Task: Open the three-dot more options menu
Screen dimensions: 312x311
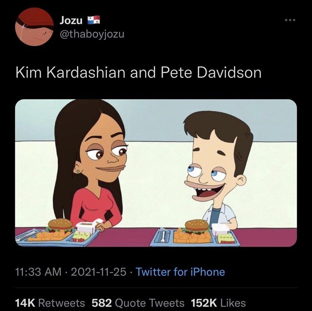Action: click(290, 20)
